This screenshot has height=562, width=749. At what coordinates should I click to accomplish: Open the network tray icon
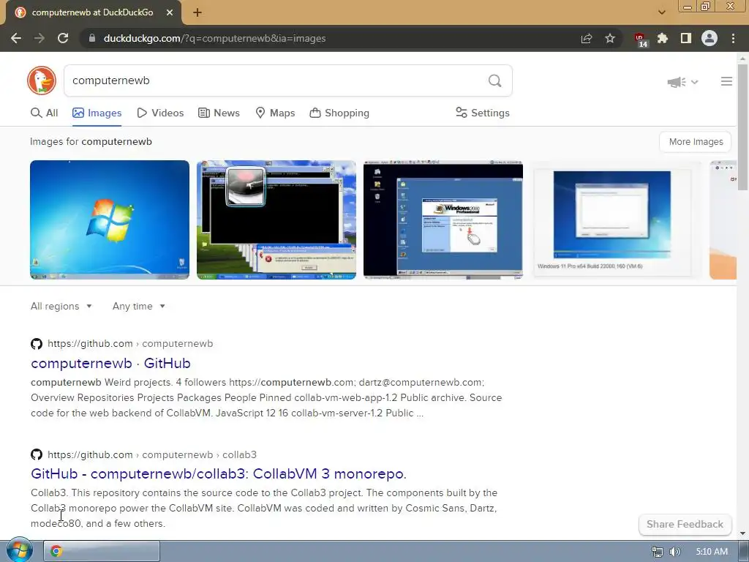pyautogui.click(x=658, y=552)
